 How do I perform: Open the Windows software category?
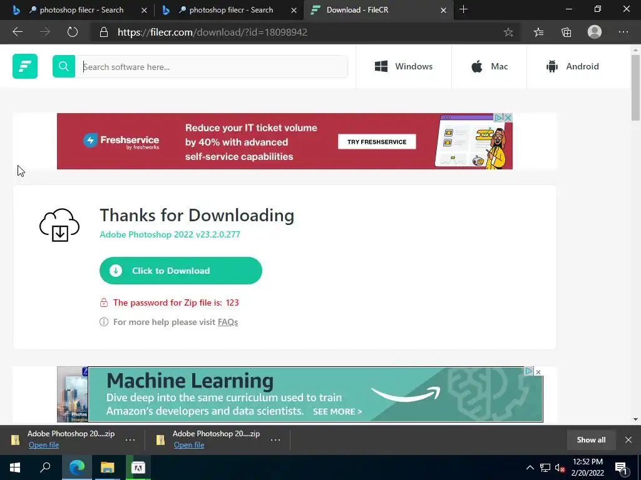(x=404, y=66)
